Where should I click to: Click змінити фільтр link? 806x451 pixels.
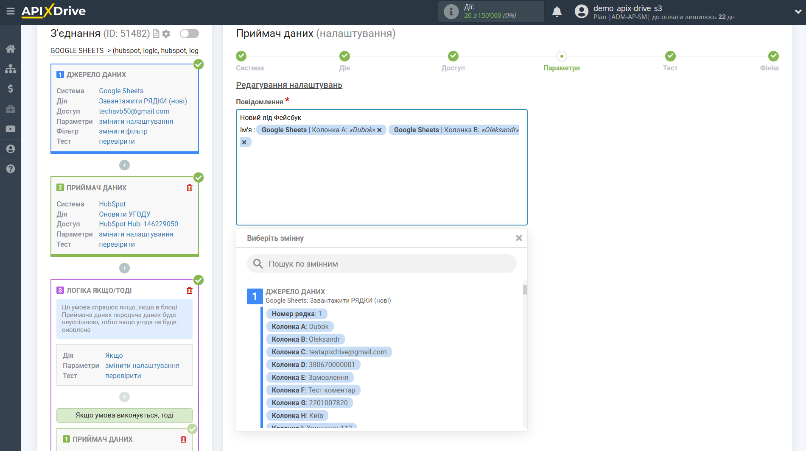[x=123, y=131]
